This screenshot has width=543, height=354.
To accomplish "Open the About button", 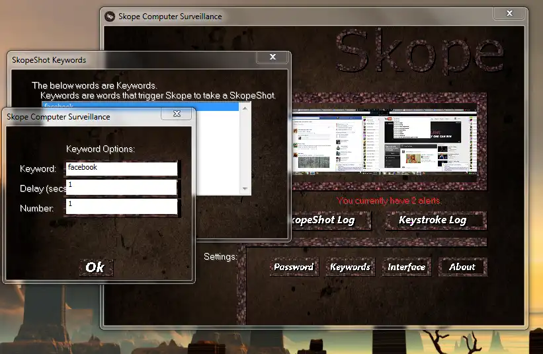I will click(x=462, y=267).
